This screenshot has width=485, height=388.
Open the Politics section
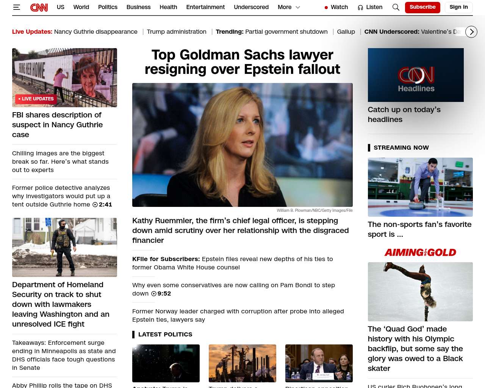click(x=108, y=7)
